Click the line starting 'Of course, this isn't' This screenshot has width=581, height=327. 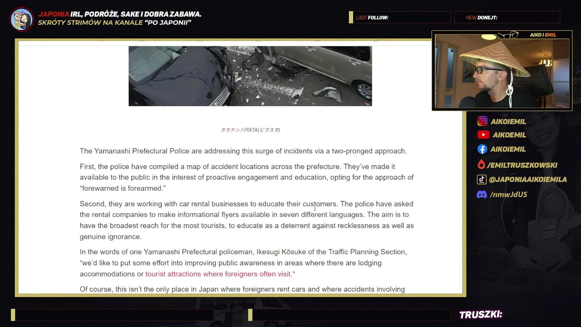[x=242, y=289]
